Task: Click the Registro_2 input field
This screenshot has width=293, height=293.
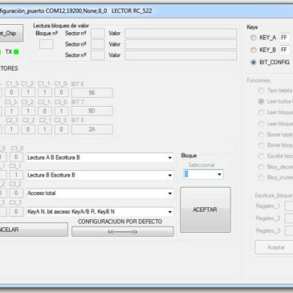Action: click(289, 218)
